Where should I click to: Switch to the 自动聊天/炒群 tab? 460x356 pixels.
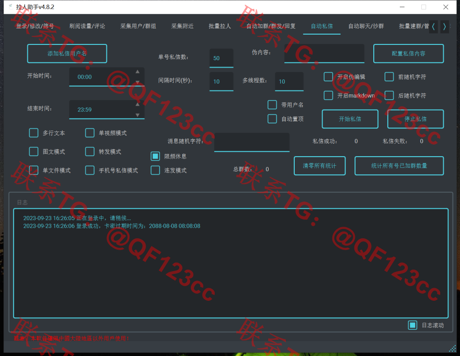tap(366, 26)
